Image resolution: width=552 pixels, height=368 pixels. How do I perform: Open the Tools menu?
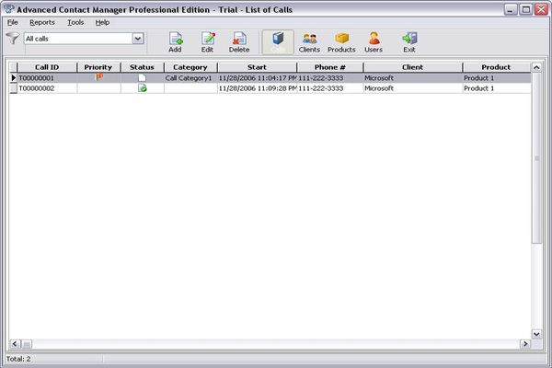(75, 21)
